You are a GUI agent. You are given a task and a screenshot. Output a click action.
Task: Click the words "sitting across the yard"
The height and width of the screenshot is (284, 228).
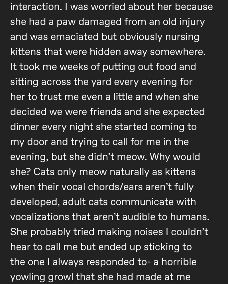tap(61, 82)
